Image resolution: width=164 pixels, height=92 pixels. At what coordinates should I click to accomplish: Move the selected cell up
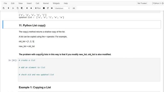(x=27, y=8)
